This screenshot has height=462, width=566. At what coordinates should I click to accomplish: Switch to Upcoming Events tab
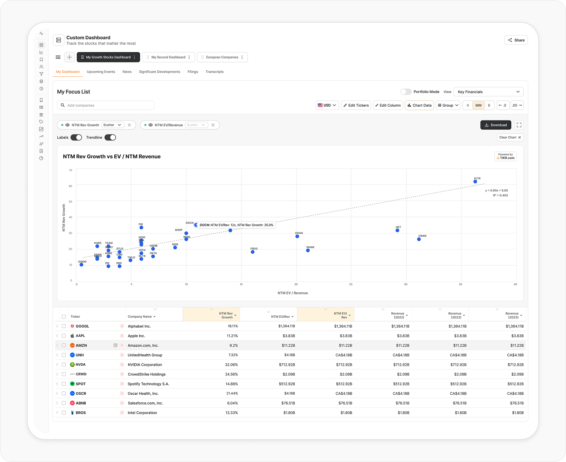(x=101, y=72)
